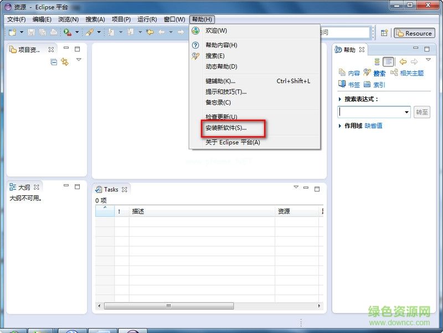Click the Run external tools icon
Image resolution: width=443 pixels, height=333 pixels.
coord(67,33)
